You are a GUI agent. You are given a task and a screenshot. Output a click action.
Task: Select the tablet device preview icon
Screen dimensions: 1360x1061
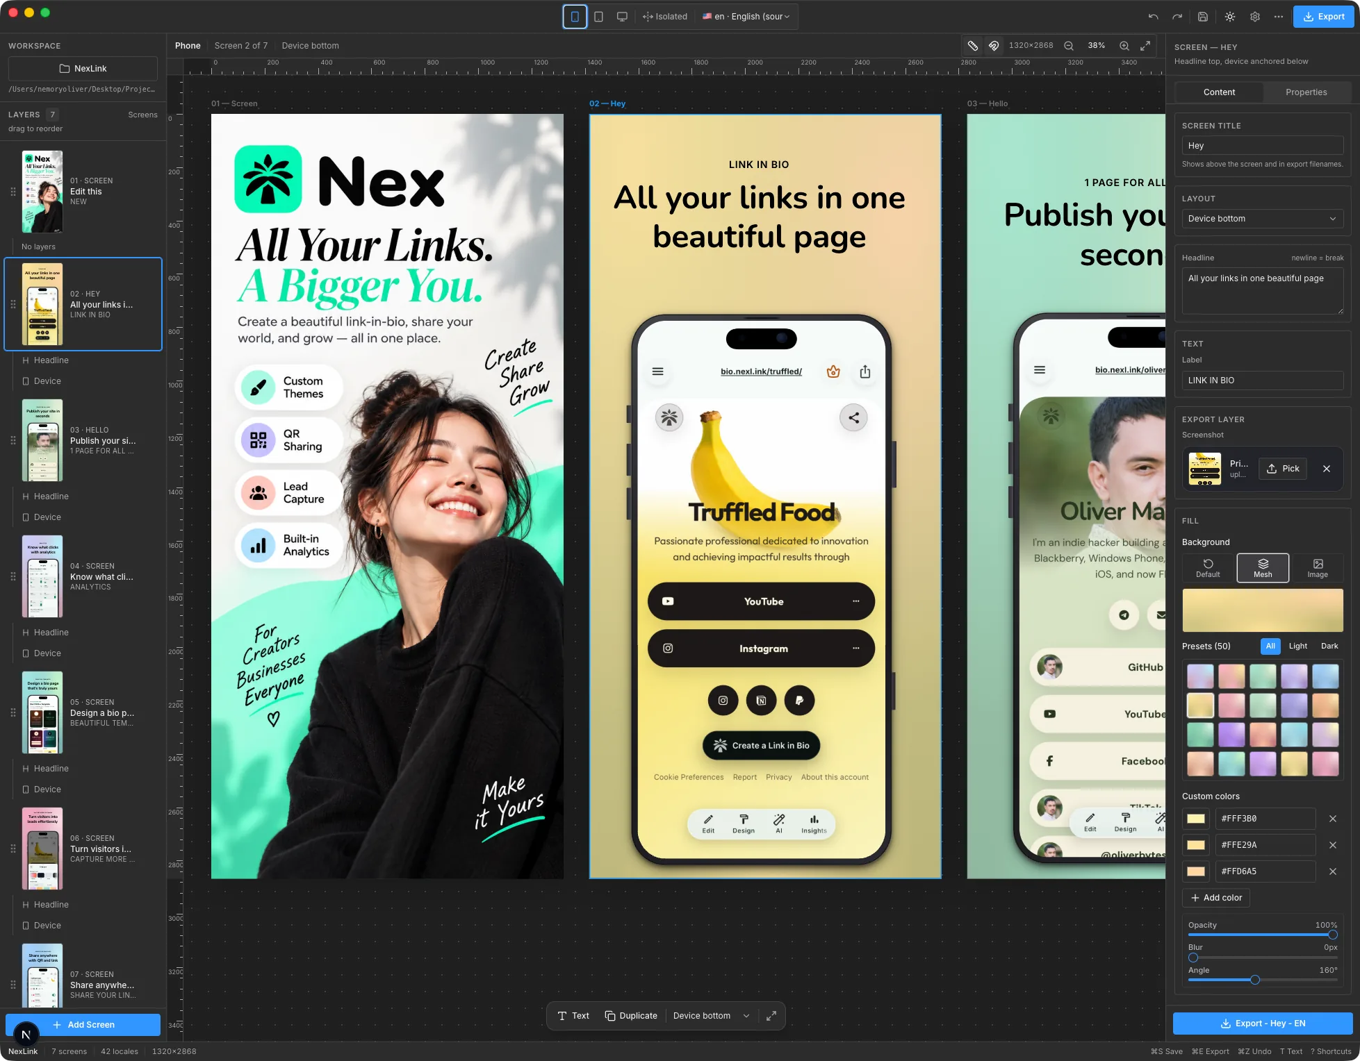[598, 17]
